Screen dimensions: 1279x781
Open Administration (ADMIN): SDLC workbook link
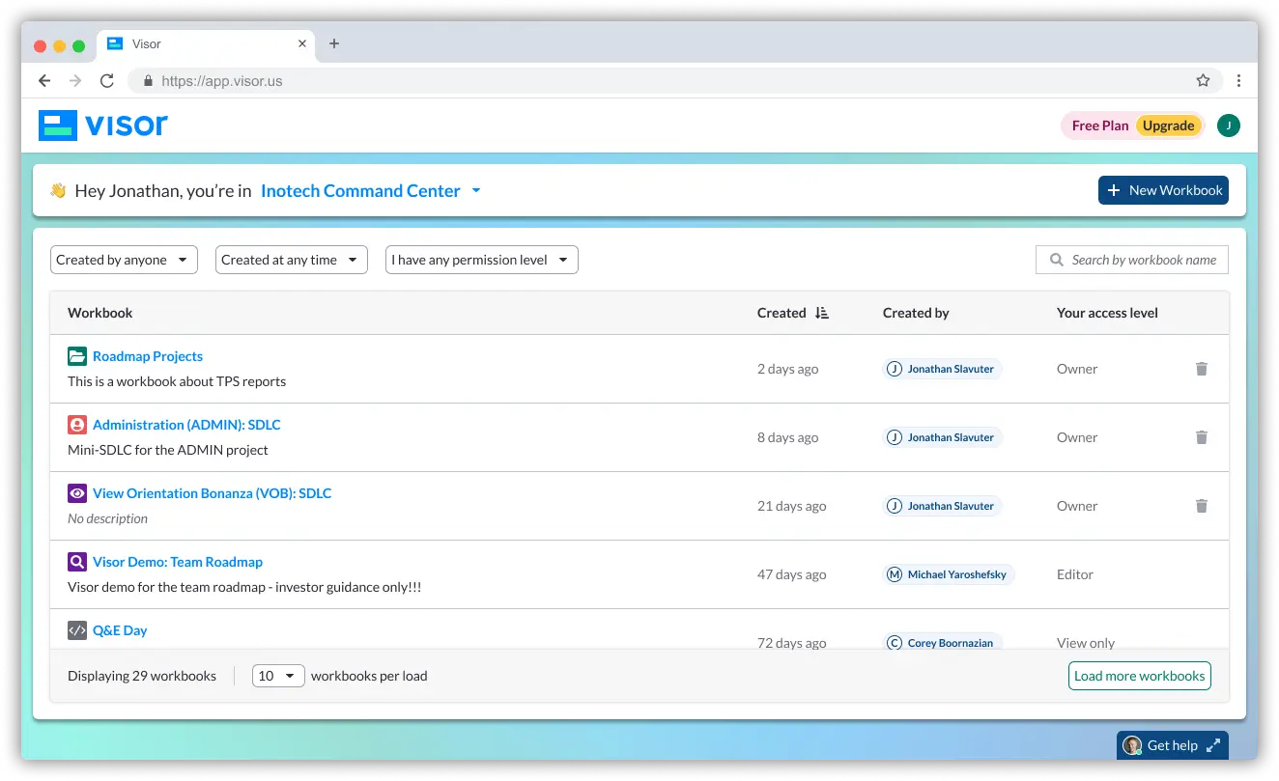point(186,425)
